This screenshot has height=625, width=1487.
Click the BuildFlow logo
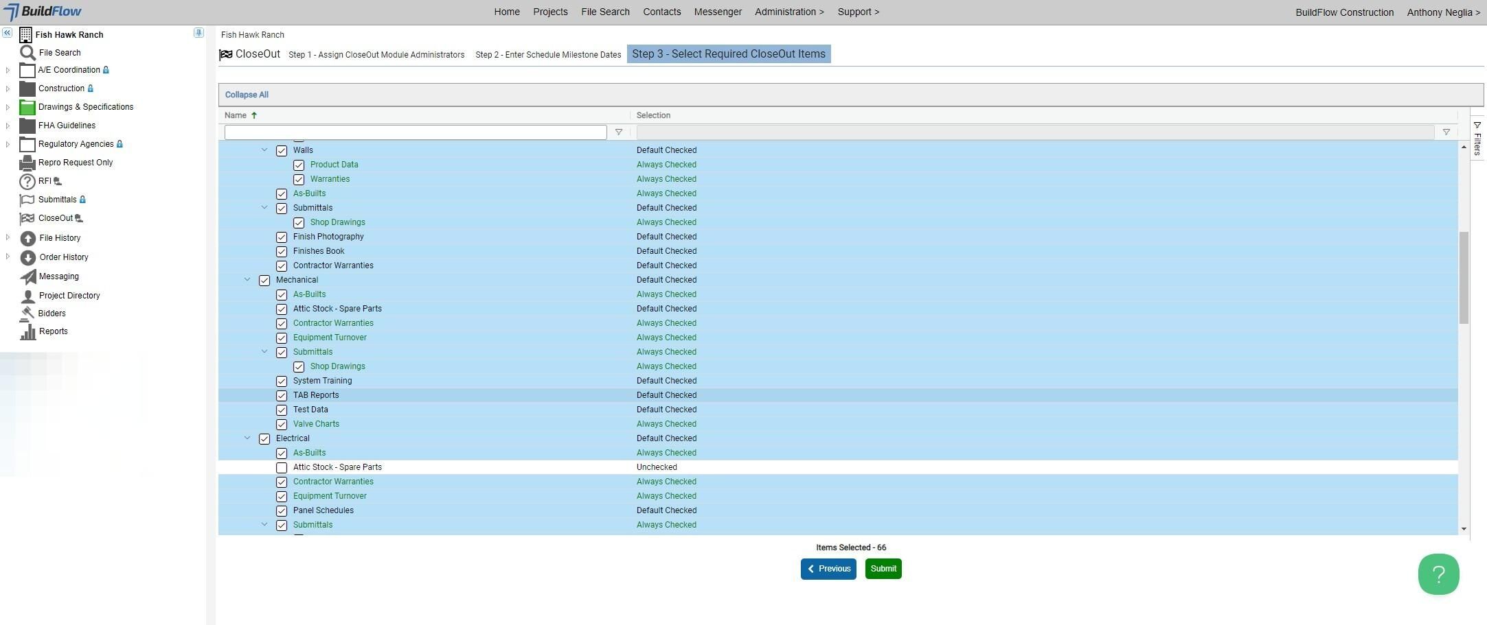coord(43,12)
